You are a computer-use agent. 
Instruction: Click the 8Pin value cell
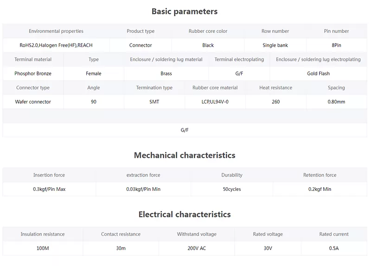336,45
